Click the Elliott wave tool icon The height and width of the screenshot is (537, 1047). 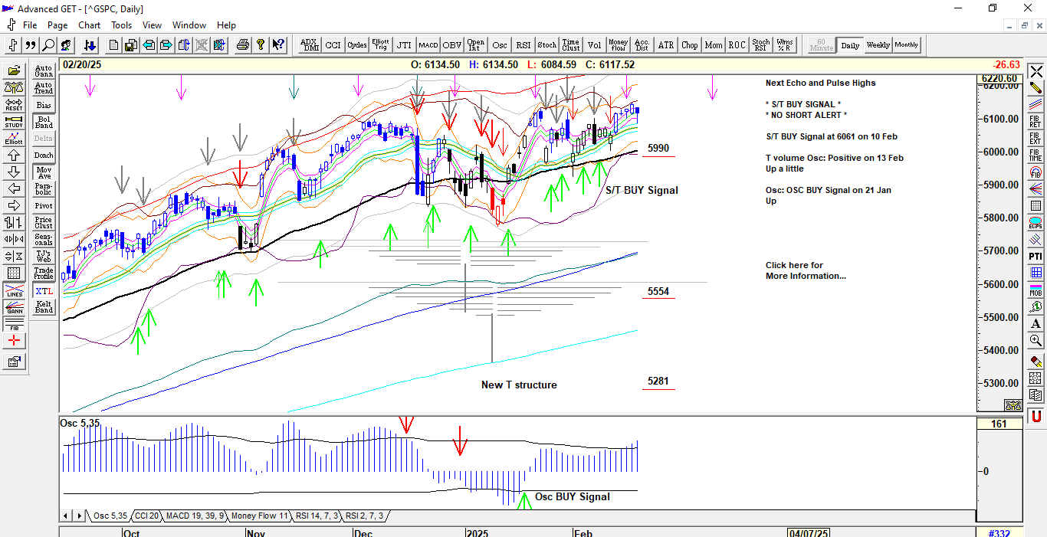[14, 139]
